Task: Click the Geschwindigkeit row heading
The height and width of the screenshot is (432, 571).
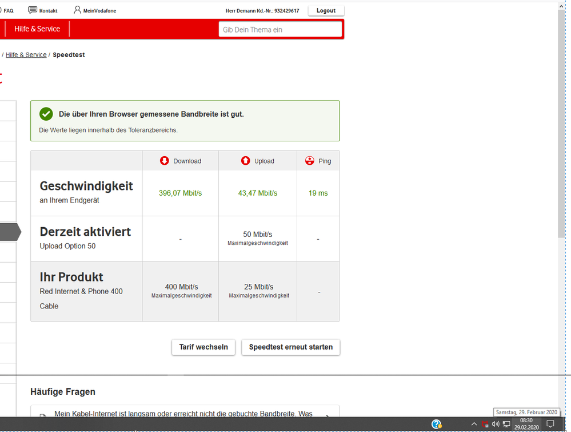Action: pyautogui.click(x=86, y=186)
